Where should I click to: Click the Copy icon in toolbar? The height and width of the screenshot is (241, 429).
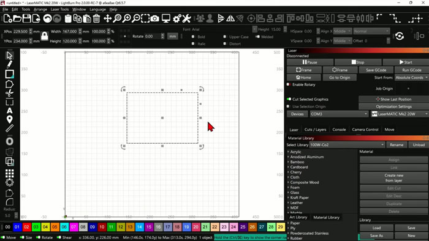(78, 18)
